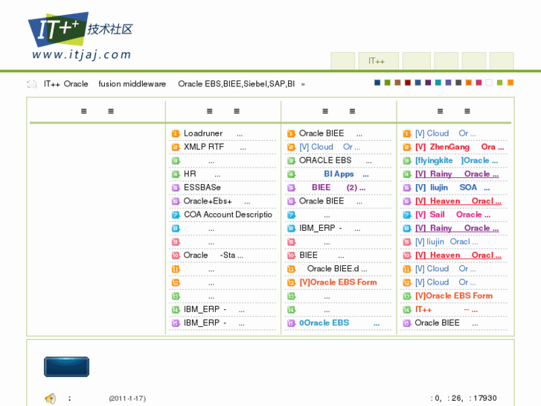The image size is (541, 406).
Task: Open the red [V] ZhenGang Ora post
Action: point(460,148)
